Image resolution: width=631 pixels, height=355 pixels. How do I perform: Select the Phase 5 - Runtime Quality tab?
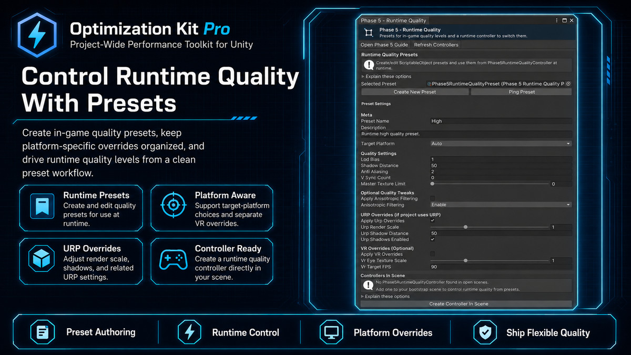[393, 21]
